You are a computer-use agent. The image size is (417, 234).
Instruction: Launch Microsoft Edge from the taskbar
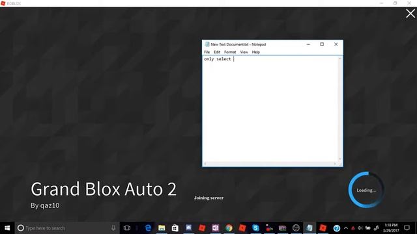coord(148,228)
